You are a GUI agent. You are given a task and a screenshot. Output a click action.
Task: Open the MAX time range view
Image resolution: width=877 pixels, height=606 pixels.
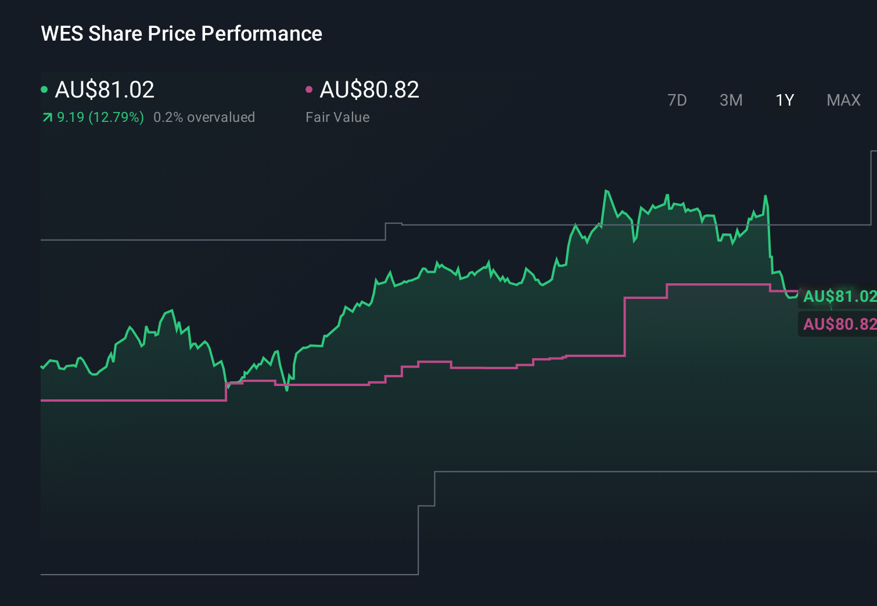tap(843, 100)
